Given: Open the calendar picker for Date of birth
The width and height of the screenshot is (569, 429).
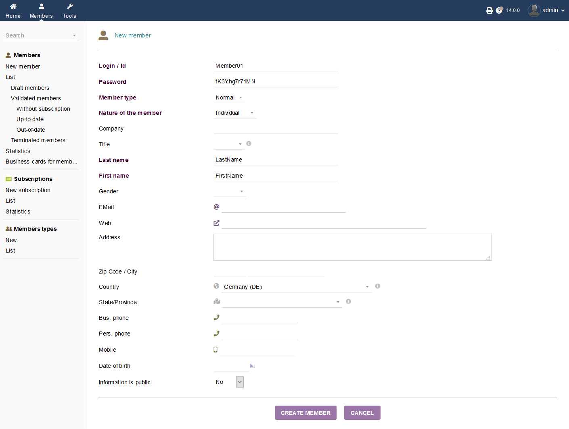Looking at the screenshot, I should (253, 366).
